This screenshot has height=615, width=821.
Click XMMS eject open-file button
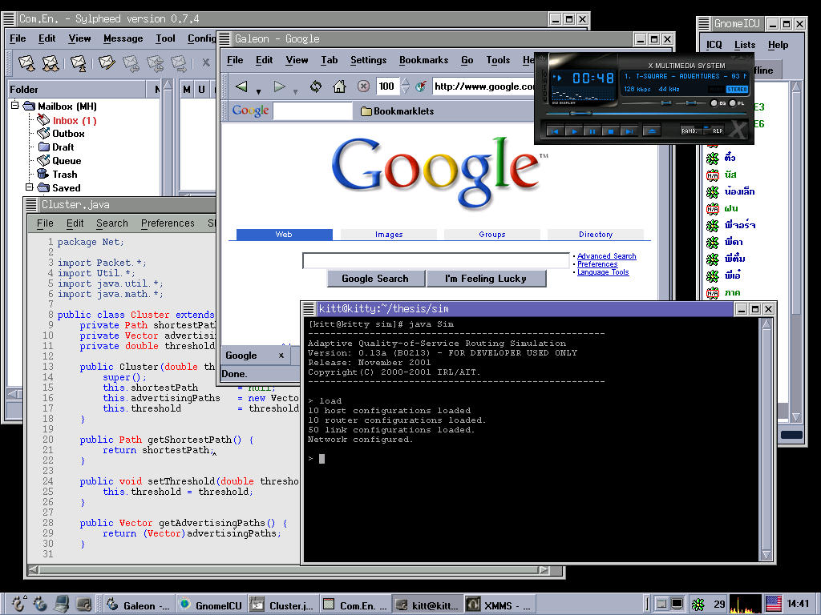652,131
